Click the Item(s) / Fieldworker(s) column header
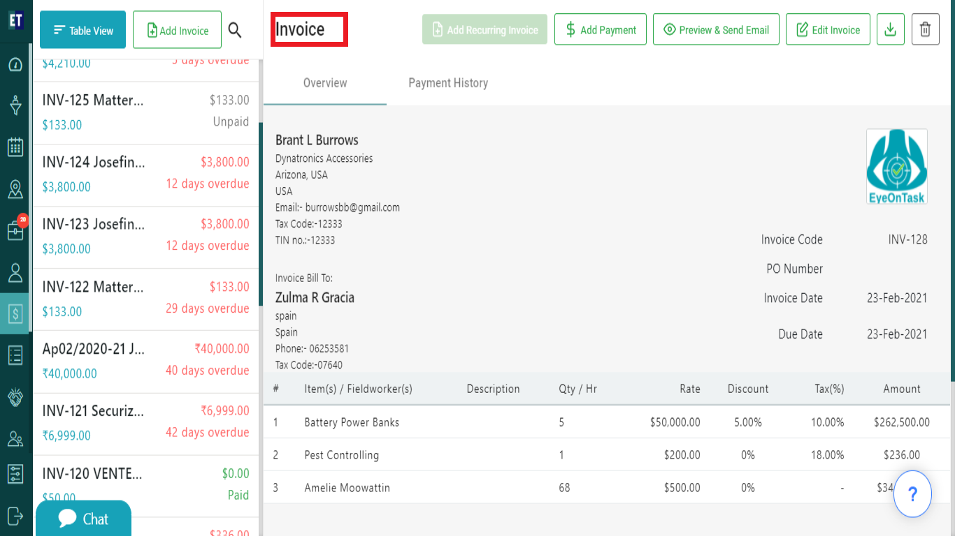This screenshot has height=536, width=955. [359, 389]
